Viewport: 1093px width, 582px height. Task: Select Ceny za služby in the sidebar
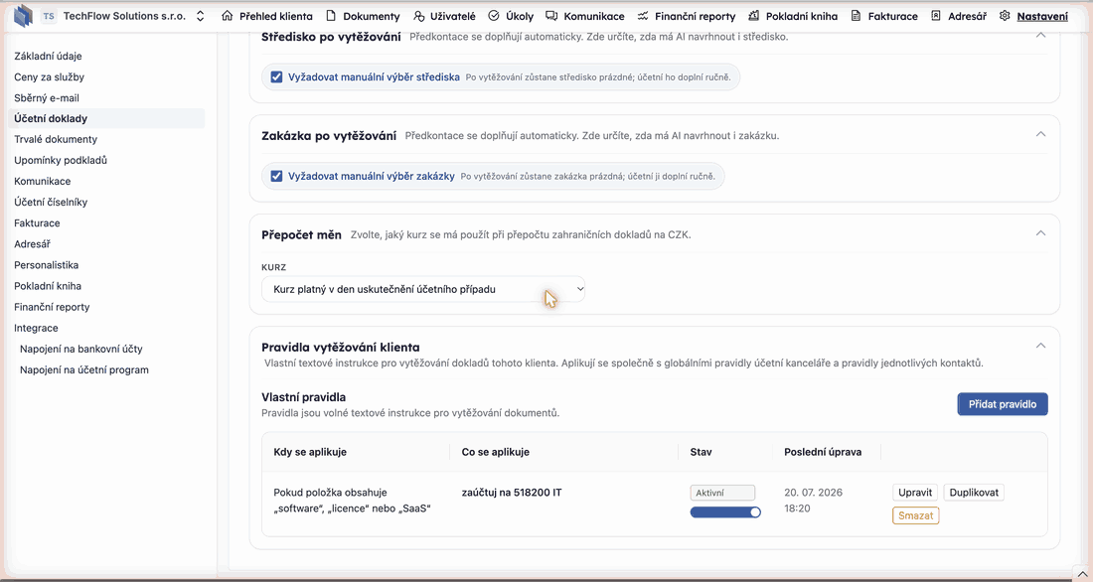point(49,76)
